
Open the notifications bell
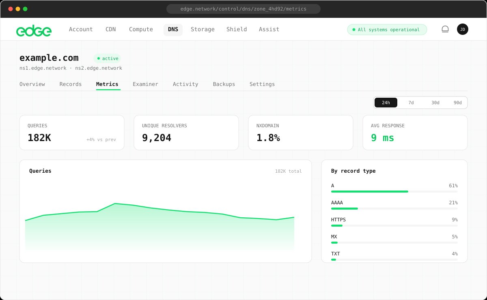(445, 29)
